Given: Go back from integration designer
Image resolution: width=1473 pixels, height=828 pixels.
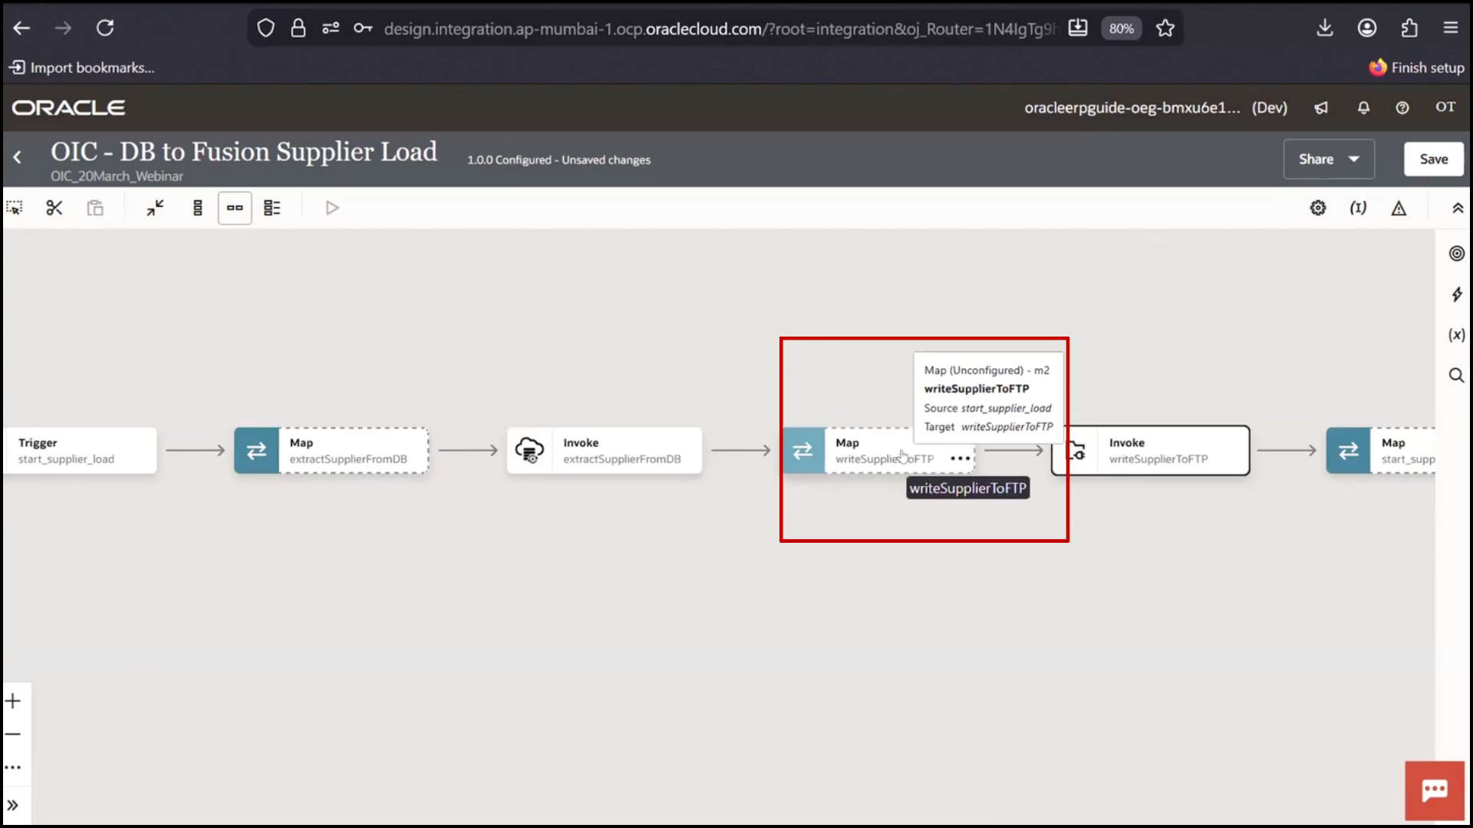Looking at the screenshot, I should pos(18,157).
